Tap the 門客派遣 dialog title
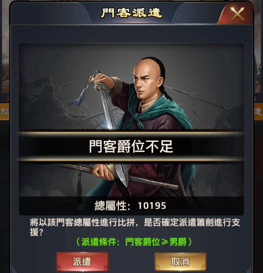The height and width of the screenshot is (273, 263). (131, 13)
